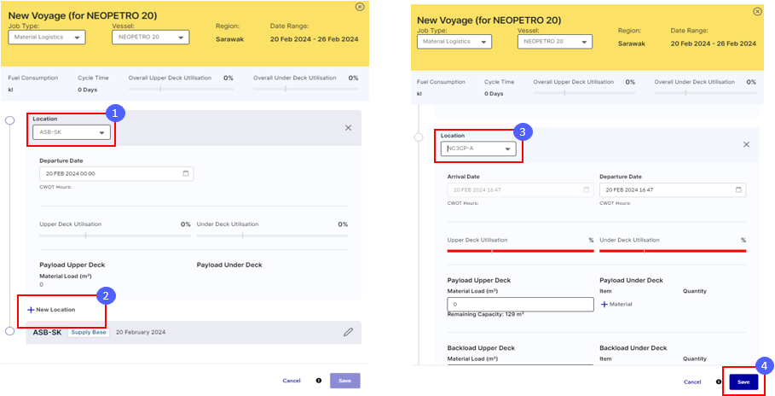This screenshot has height=396, width=775.
Task: Click right panel '0 Days' cycle time
Action: coord(494,94)
